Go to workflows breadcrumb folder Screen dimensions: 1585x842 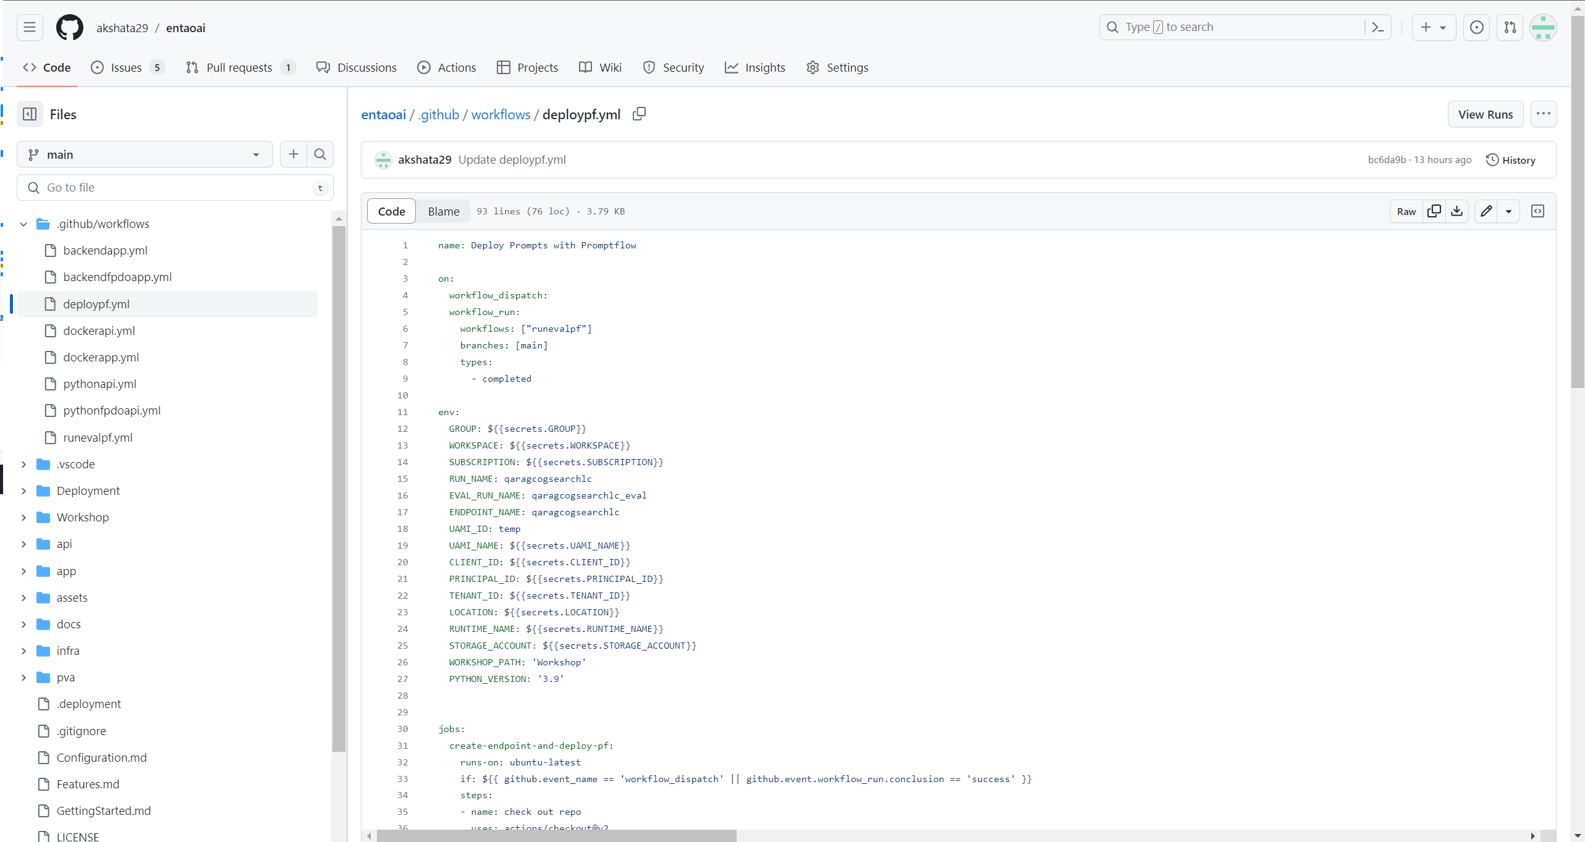pyautogui.click(x=501, y=114)
